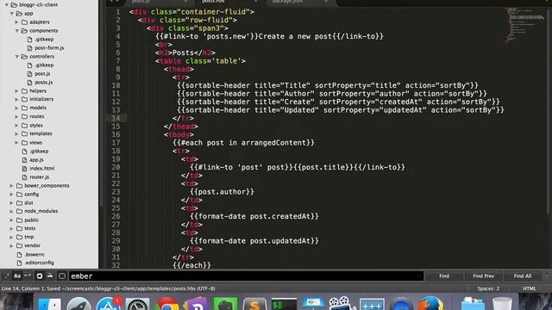Toggle highlight matches option
Viewport: 552px width, 310px height.
point(62,276)
